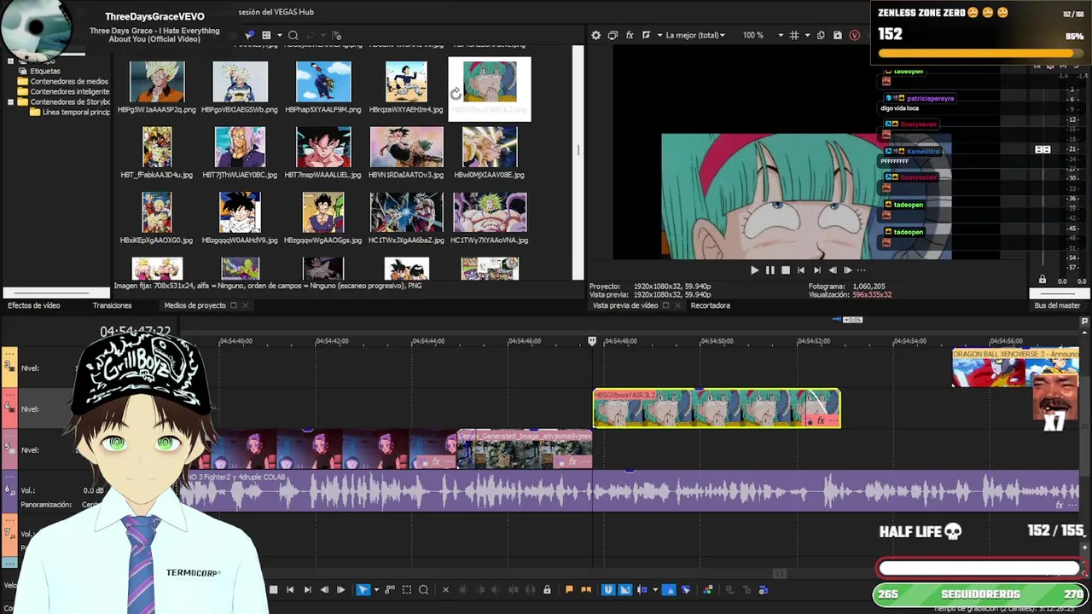
Task: Go to timeline end button
Action: 307,589
